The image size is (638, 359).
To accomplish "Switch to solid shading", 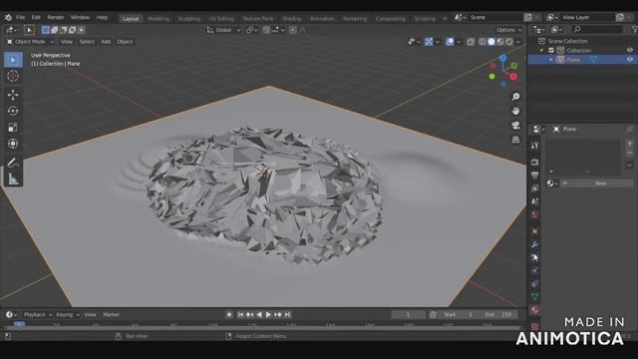I will coord(491,42).
